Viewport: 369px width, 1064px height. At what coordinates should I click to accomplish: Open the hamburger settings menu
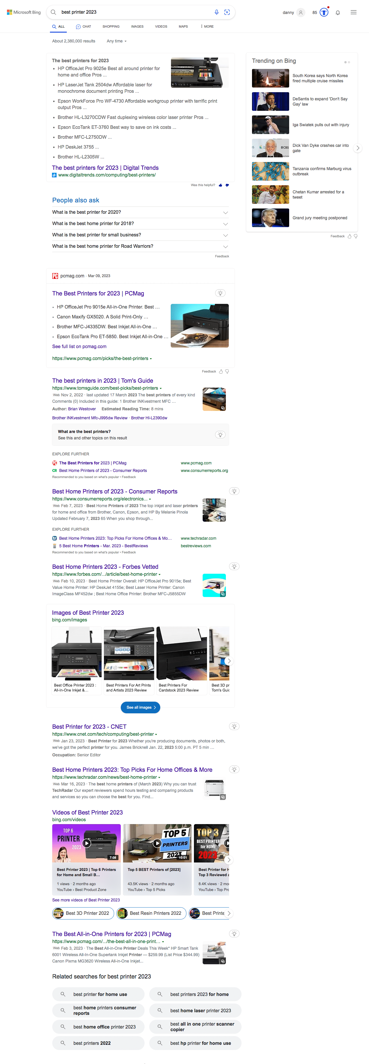[x=353, y=13]
